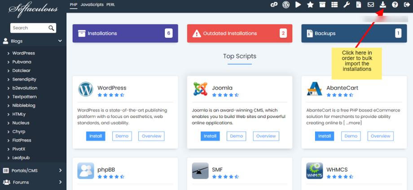Click the Softaculous logo
The height and width of the screenshot is (190, 413).
[x=33, y=9]
